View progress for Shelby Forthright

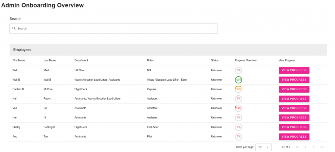pyautogui.click(x=294, y=127)
